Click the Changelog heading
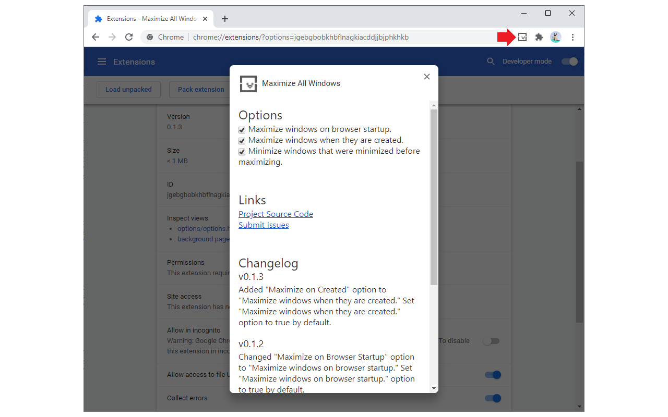This screenshot has height=417, width=668. [x=268, y=263]
